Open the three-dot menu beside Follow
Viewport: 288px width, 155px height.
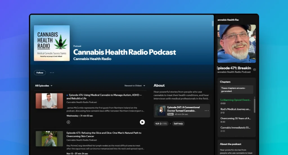click(52, 73)
